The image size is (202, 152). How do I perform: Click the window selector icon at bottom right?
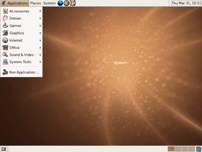(199, 149)
